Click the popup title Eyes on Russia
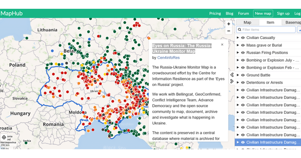 coord(182,49)
